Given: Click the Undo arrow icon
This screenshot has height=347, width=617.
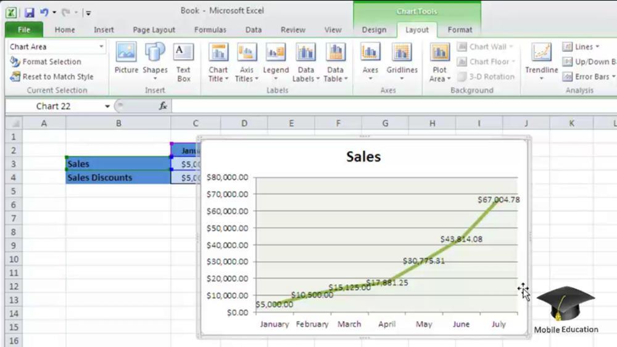Looking at the screenshot, I should 44,12.
